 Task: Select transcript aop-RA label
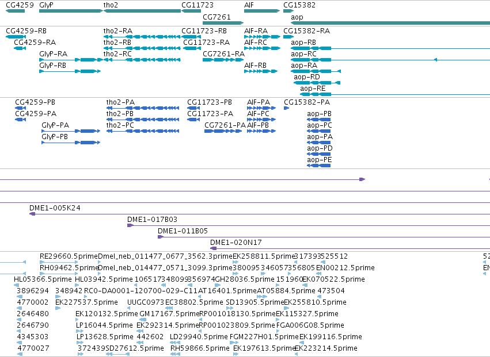click(304, 66)
